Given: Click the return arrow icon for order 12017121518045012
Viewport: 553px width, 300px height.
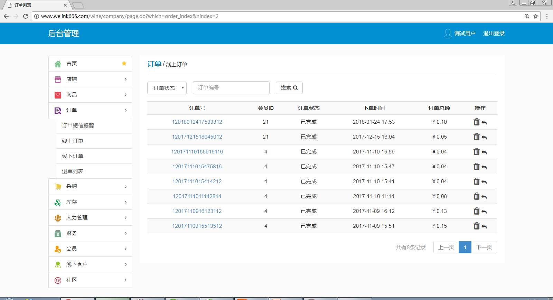Looking at the screenshot, I should pyautogui.click(x=484, y=138).
